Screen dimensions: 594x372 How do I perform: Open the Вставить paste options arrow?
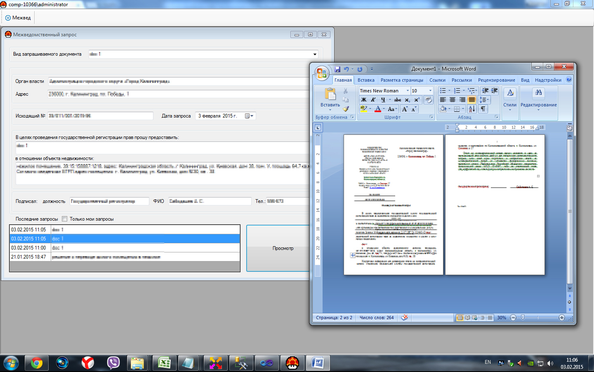(x=330, y=109)
